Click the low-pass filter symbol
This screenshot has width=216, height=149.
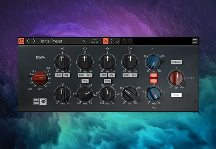click(x=154, y=108)
